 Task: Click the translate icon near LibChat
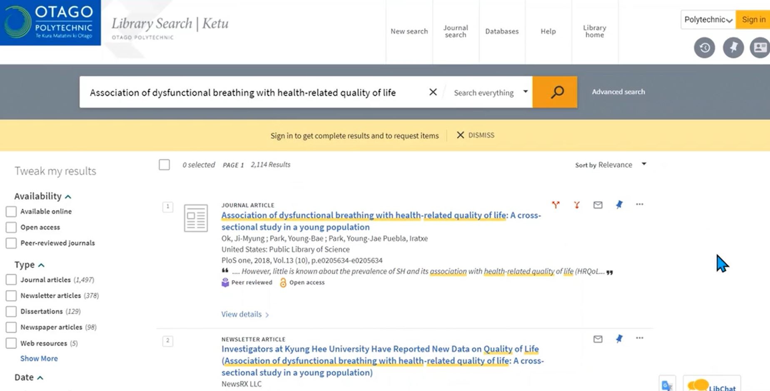[x=667, y=385]
